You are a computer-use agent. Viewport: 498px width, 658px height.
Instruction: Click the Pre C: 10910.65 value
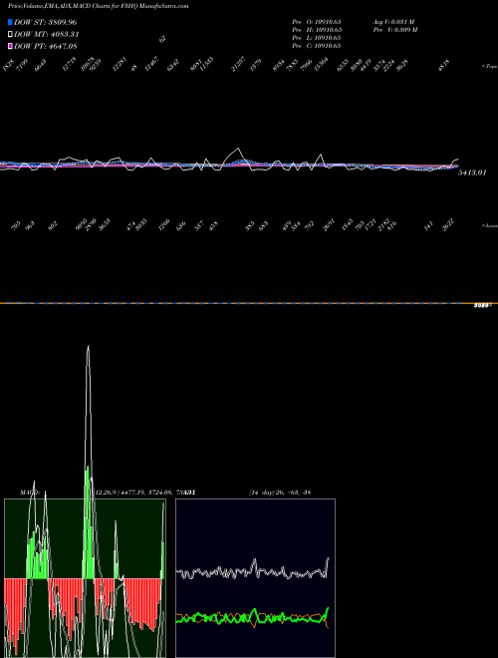317,46
